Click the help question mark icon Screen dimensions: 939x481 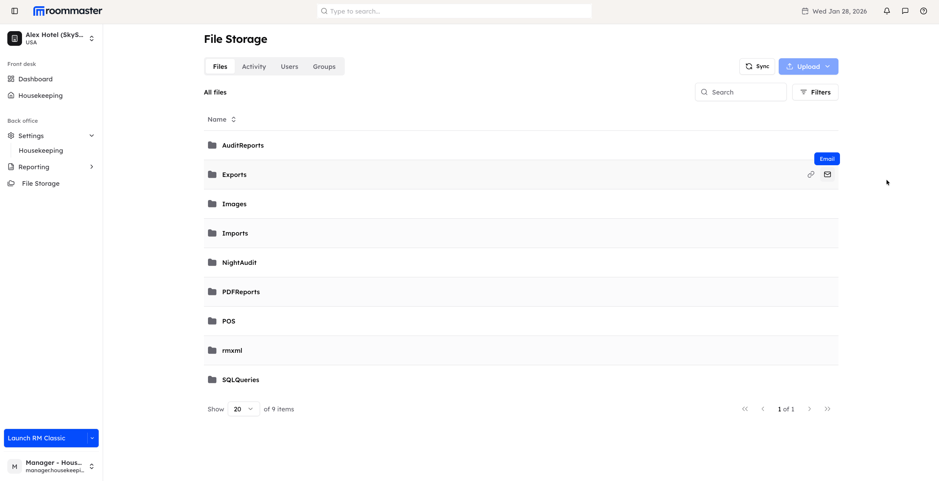coord(923,11)
